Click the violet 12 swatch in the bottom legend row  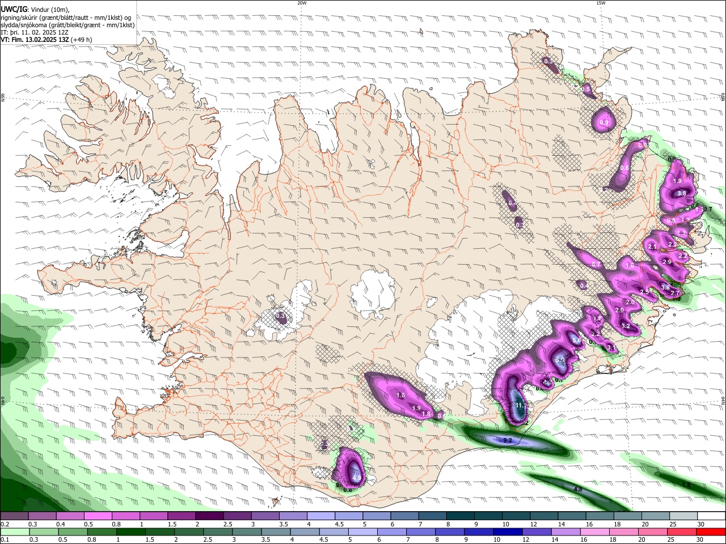[x=536, y=532]
